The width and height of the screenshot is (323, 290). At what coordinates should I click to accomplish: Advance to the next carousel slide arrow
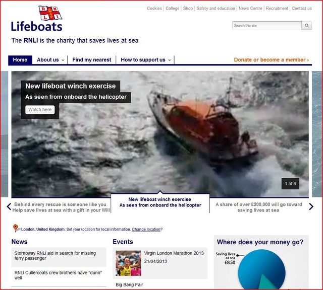[311, 206]
